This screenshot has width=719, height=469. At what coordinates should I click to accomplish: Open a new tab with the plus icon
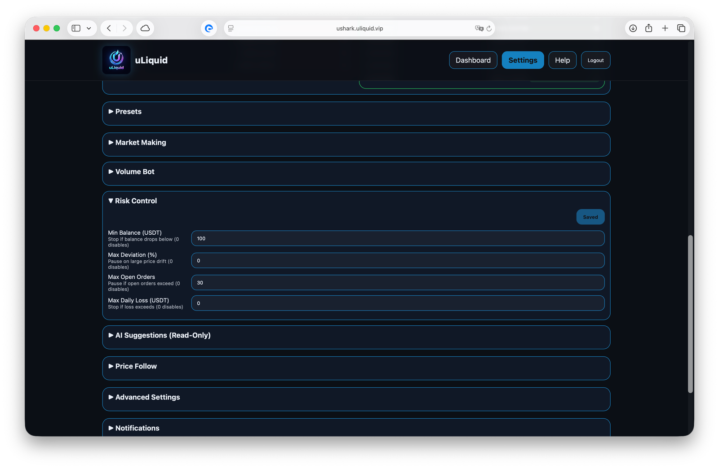tap(665, 28)
